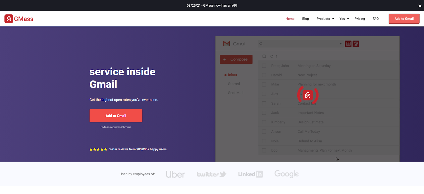Open the New Project email
The width and height of the screenshot is (424, 194).
click(307, 75)
